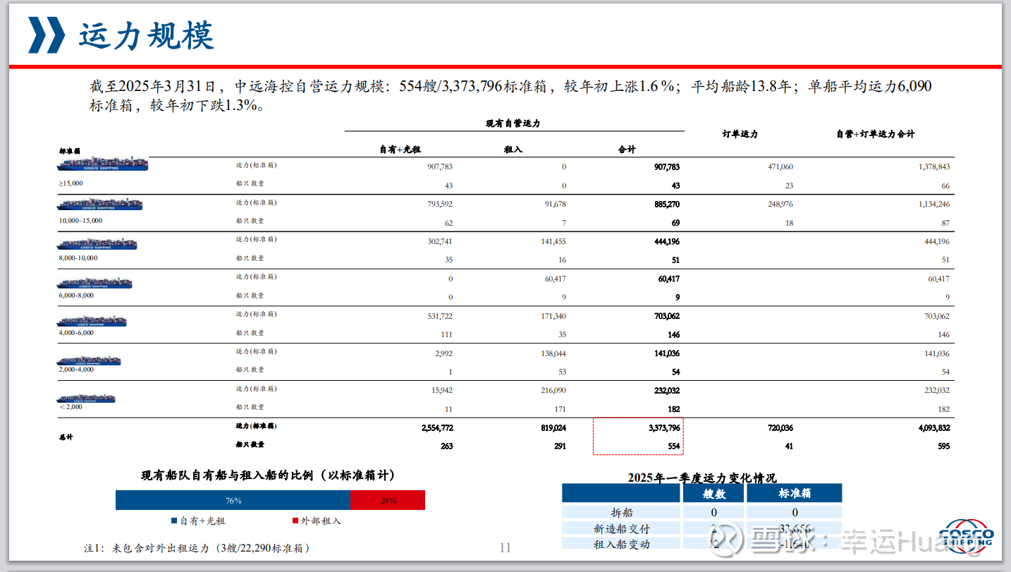The image size is (1011, 572).
Task: Select the ship image above the <2,000 label
Action: (x=87, y=398)
